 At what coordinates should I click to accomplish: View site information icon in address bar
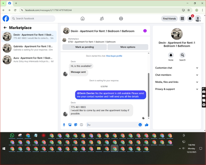22,10
